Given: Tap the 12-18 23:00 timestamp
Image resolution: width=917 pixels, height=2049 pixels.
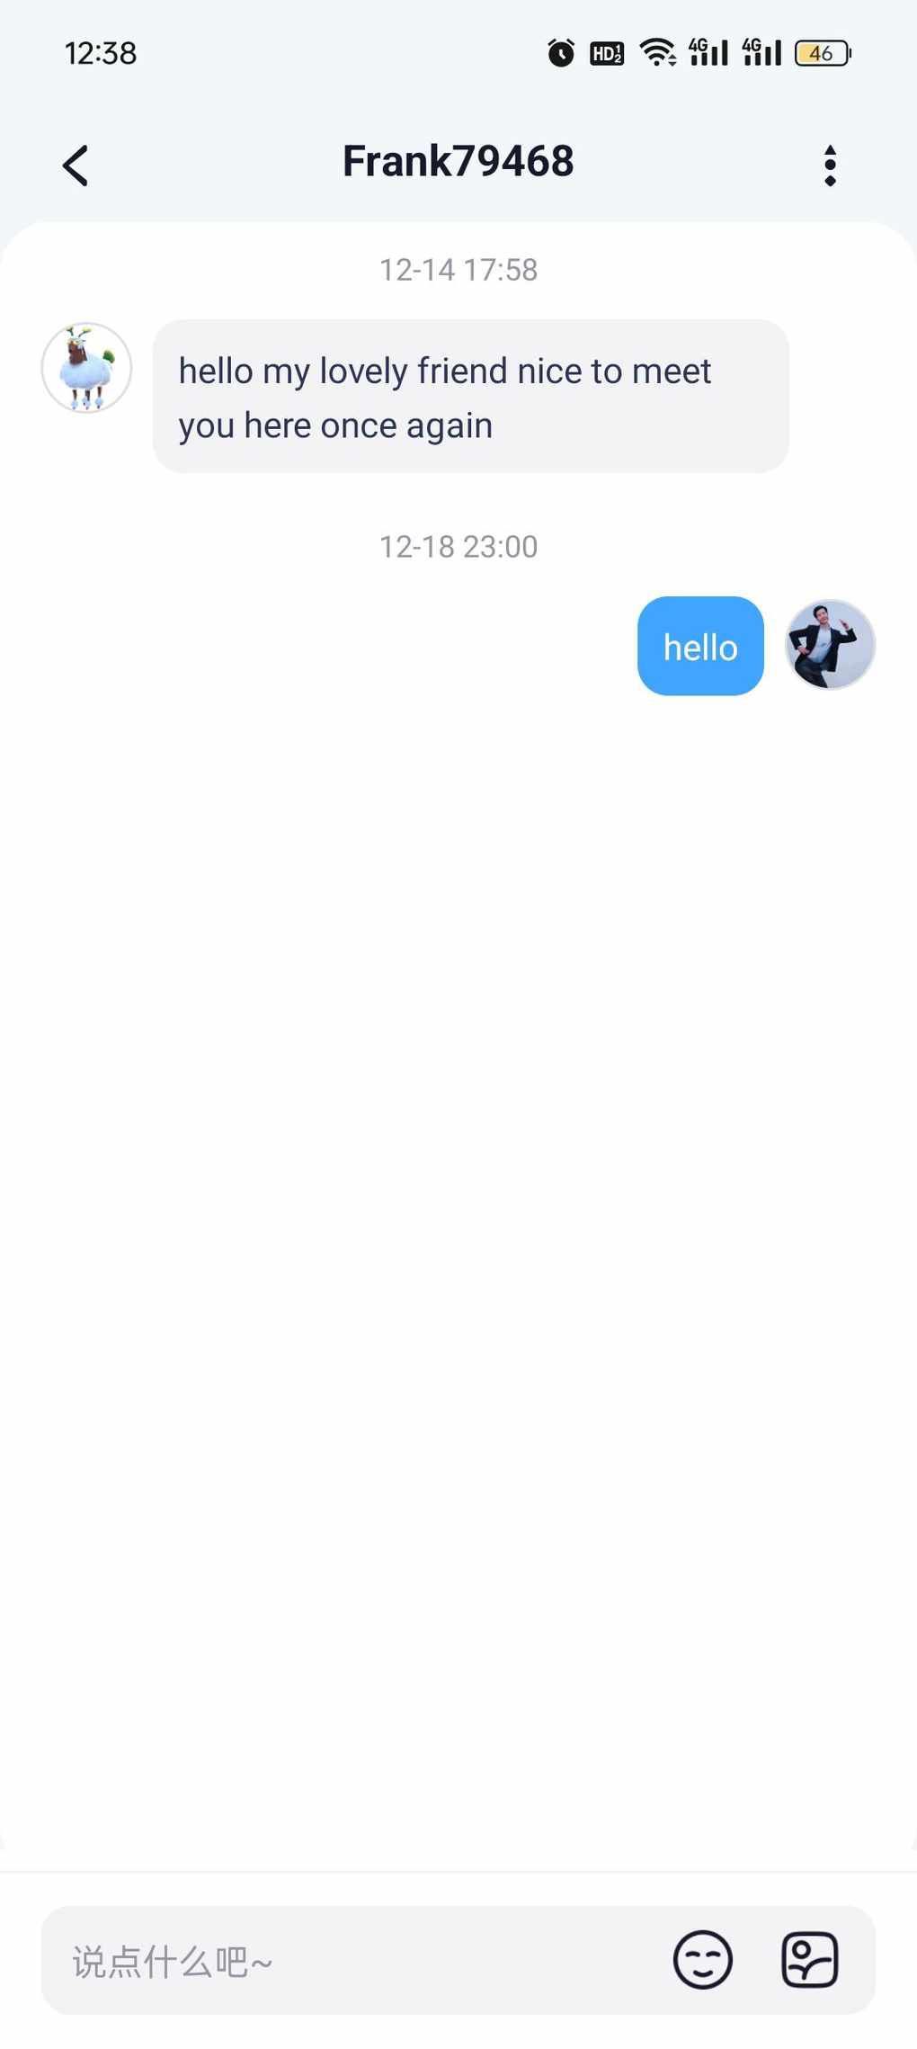Looking at the screenshot, I should (458, 547).
